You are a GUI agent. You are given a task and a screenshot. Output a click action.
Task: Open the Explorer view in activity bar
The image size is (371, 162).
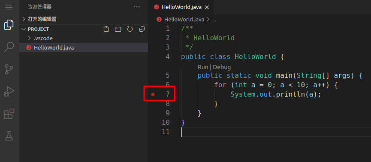[9, 25]
